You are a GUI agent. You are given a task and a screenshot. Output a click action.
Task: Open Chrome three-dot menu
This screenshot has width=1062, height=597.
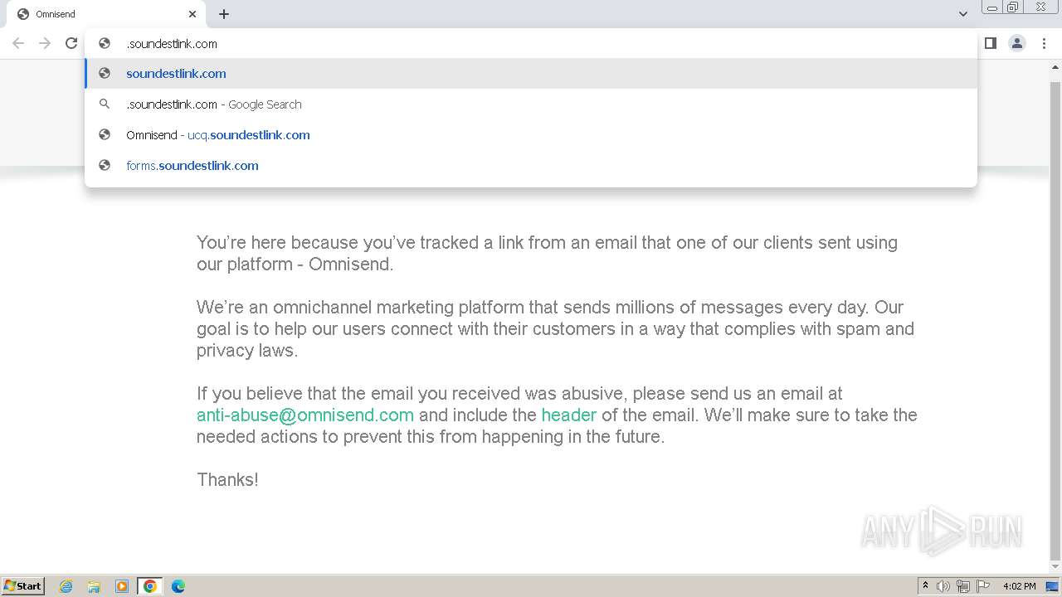(1044, 43)
